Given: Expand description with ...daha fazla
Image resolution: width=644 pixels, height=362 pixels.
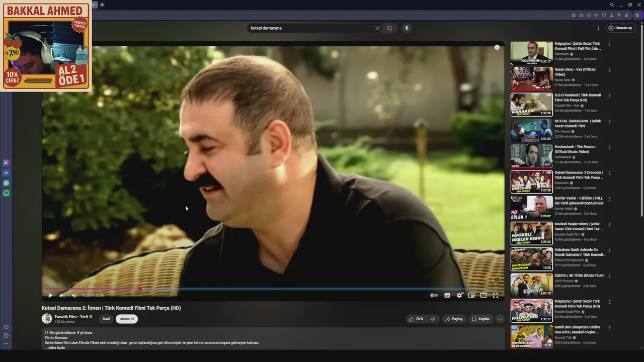Looking at the screenshot, I should click(55, 347).
